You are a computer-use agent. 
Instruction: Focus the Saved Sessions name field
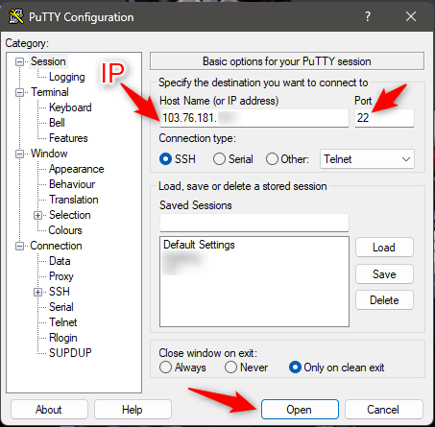pyautogui.click(x=254, y=223)
